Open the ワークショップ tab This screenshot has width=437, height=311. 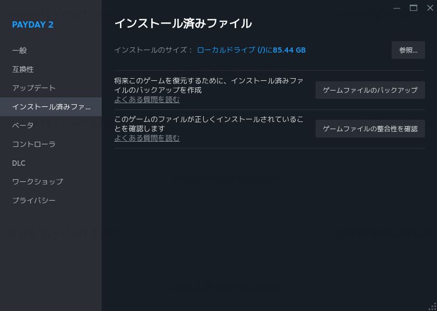[51, 181]
